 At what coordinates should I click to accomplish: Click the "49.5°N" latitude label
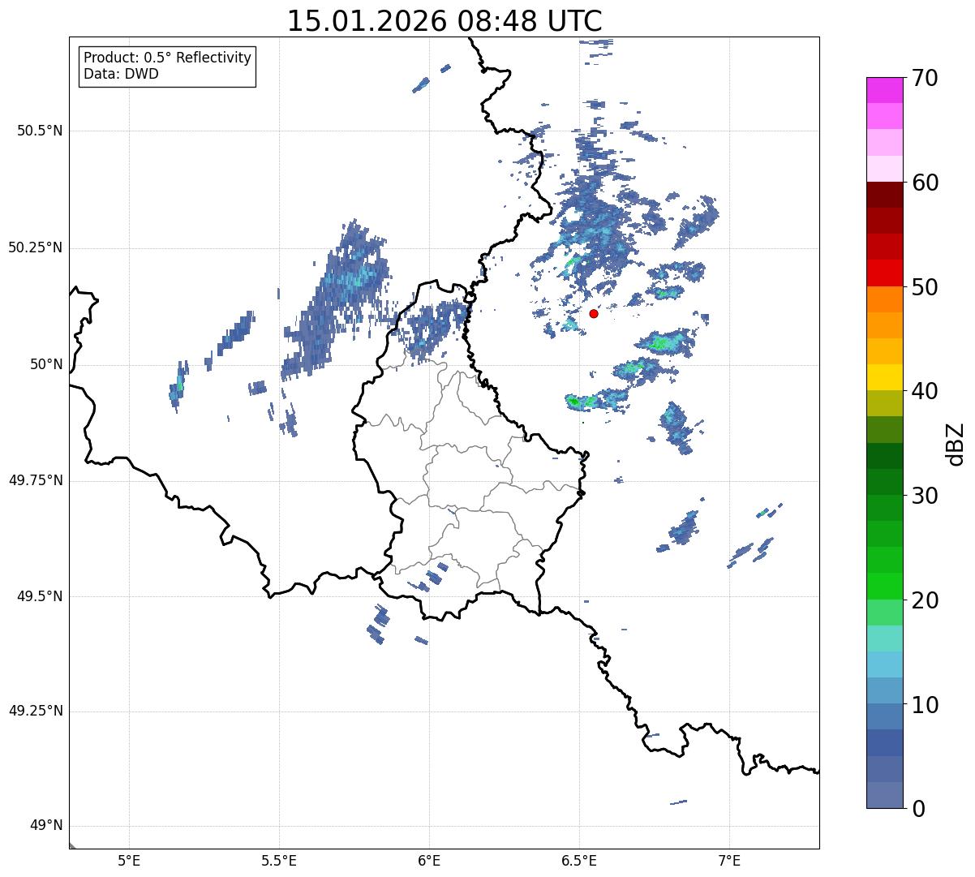[x=40, y=596]
